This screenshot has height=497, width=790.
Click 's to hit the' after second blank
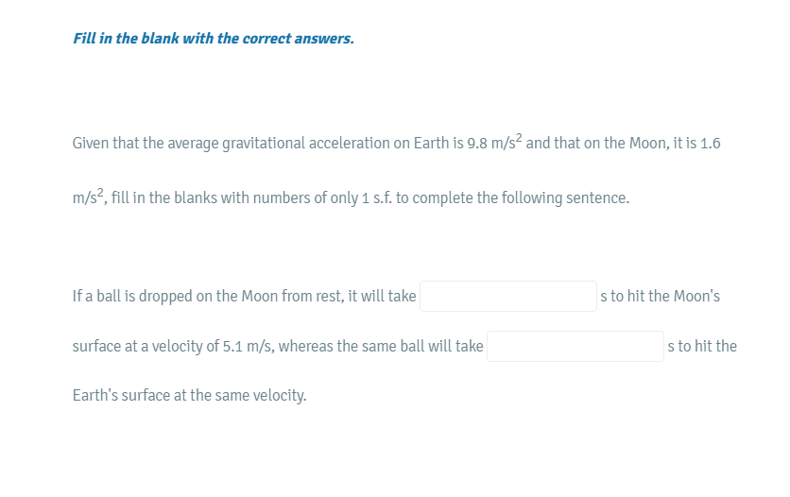702,347
